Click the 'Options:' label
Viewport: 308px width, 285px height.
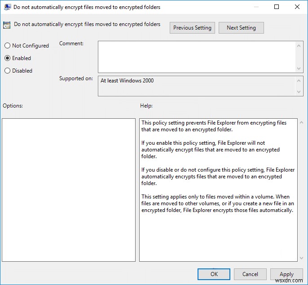coord(13,106)
